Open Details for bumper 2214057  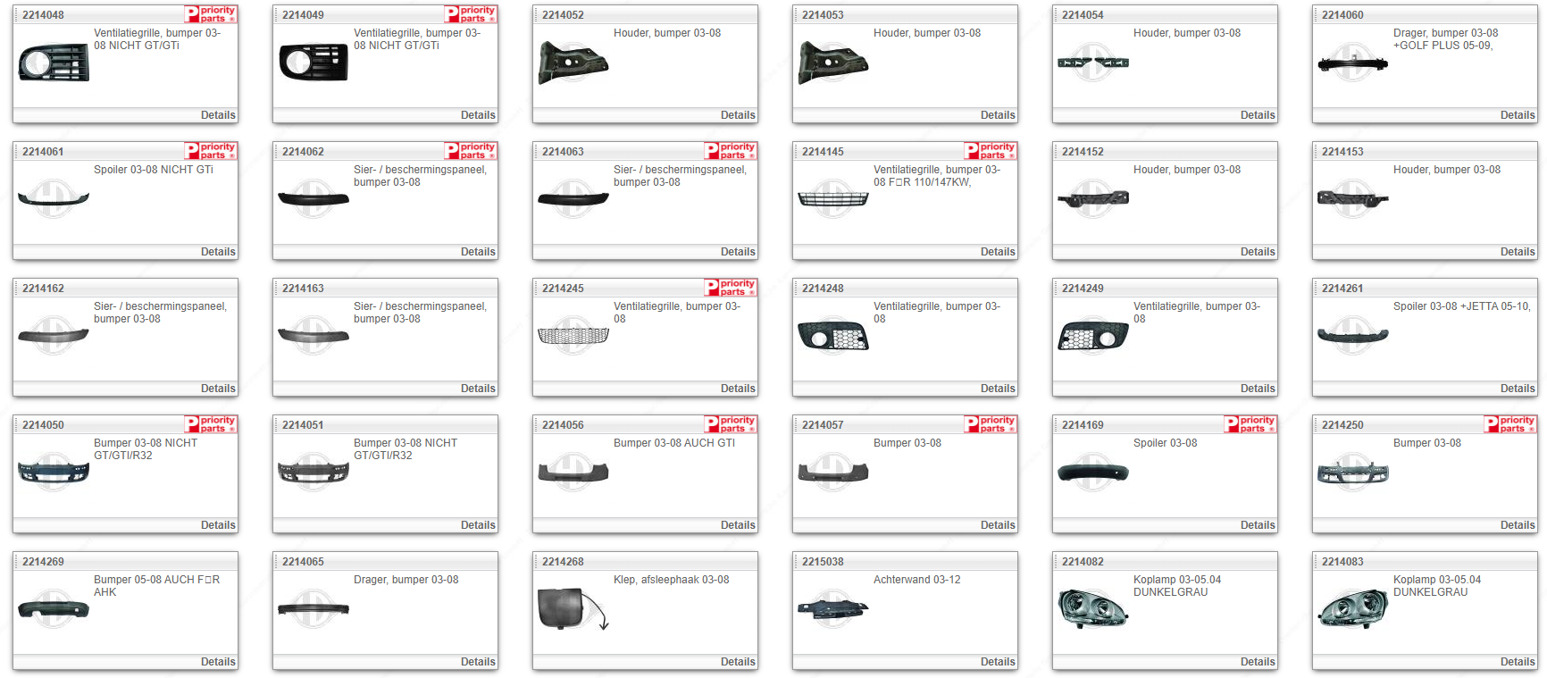click(997, 525)
